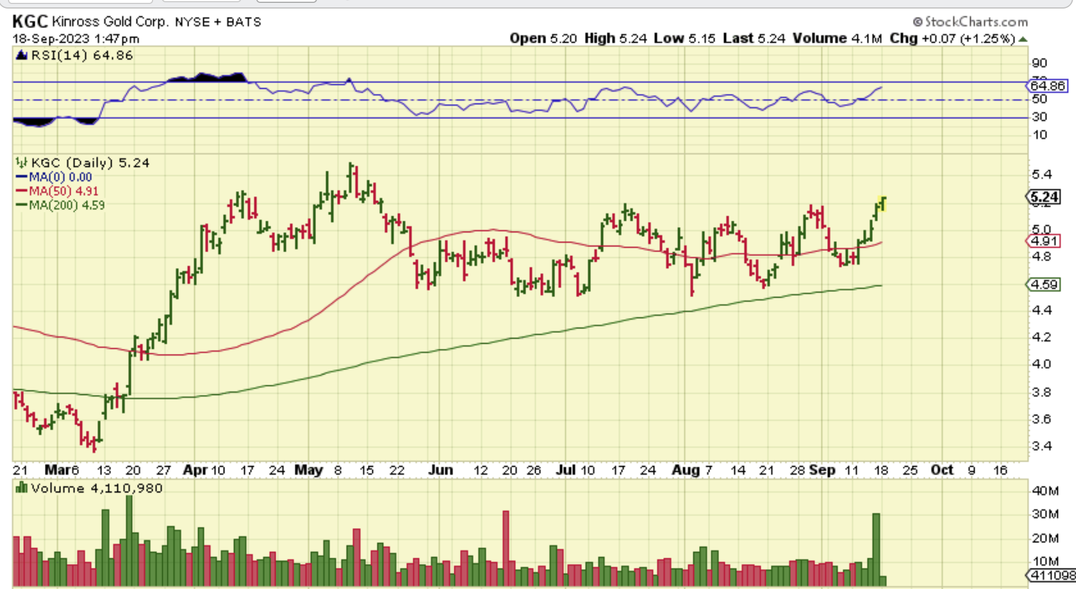The width and height of the screenshot is (1076, 589).
Task: Click the yellow-highlighted latest price bar
Action: coord(882,204)
